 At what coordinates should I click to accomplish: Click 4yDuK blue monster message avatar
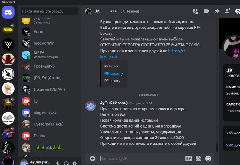[91, 106]
